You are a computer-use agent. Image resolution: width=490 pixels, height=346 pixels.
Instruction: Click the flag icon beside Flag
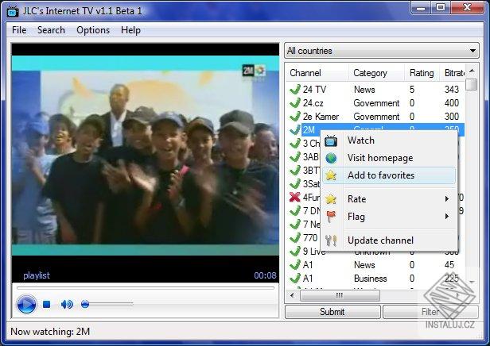331,217
